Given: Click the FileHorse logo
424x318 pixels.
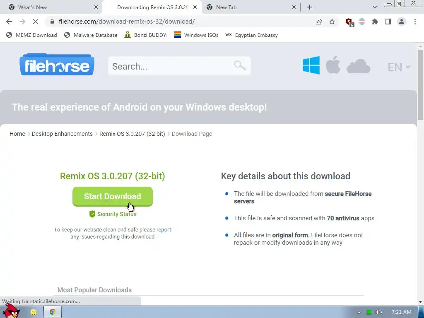Looking at the screenshot, I should pyautogui.click(x=57, y=64).
